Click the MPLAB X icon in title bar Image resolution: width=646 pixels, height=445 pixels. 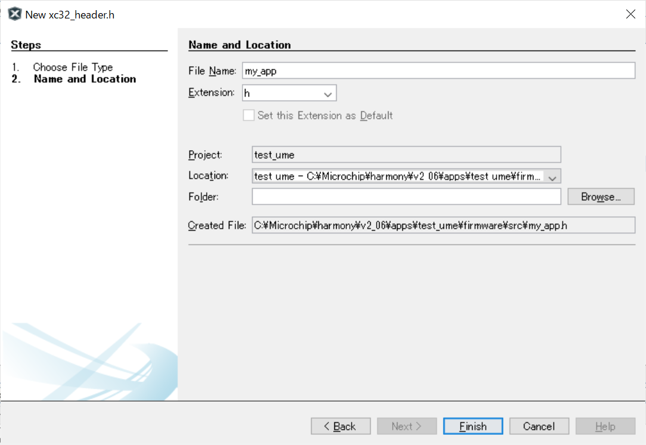point(14,14)
